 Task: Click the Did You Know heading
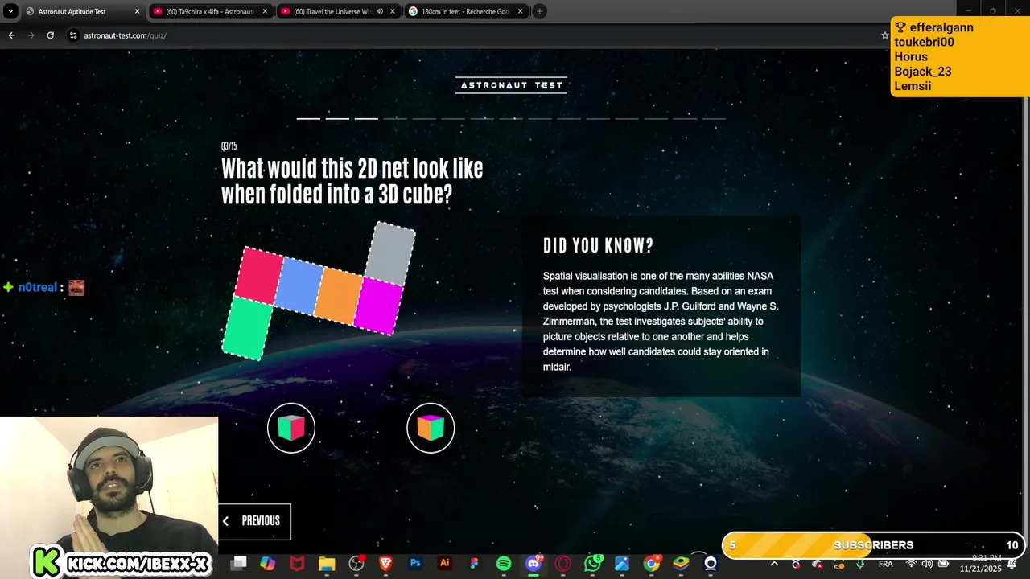point(599,246)
